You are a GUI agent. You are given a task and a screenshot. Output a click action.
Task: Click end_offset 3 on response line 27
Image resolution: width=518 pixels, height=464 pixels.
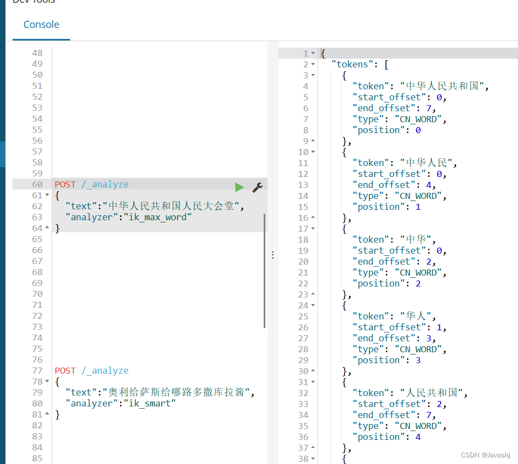click(429, 338)
